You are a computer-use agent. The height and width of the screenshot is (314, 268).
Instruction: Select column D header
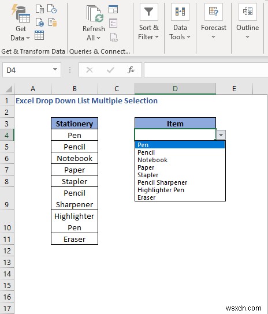[x=175, y=88]
